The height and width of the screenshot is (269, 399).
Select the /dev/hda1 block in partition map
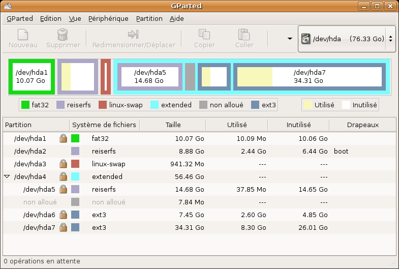click(x=32, y=77)
